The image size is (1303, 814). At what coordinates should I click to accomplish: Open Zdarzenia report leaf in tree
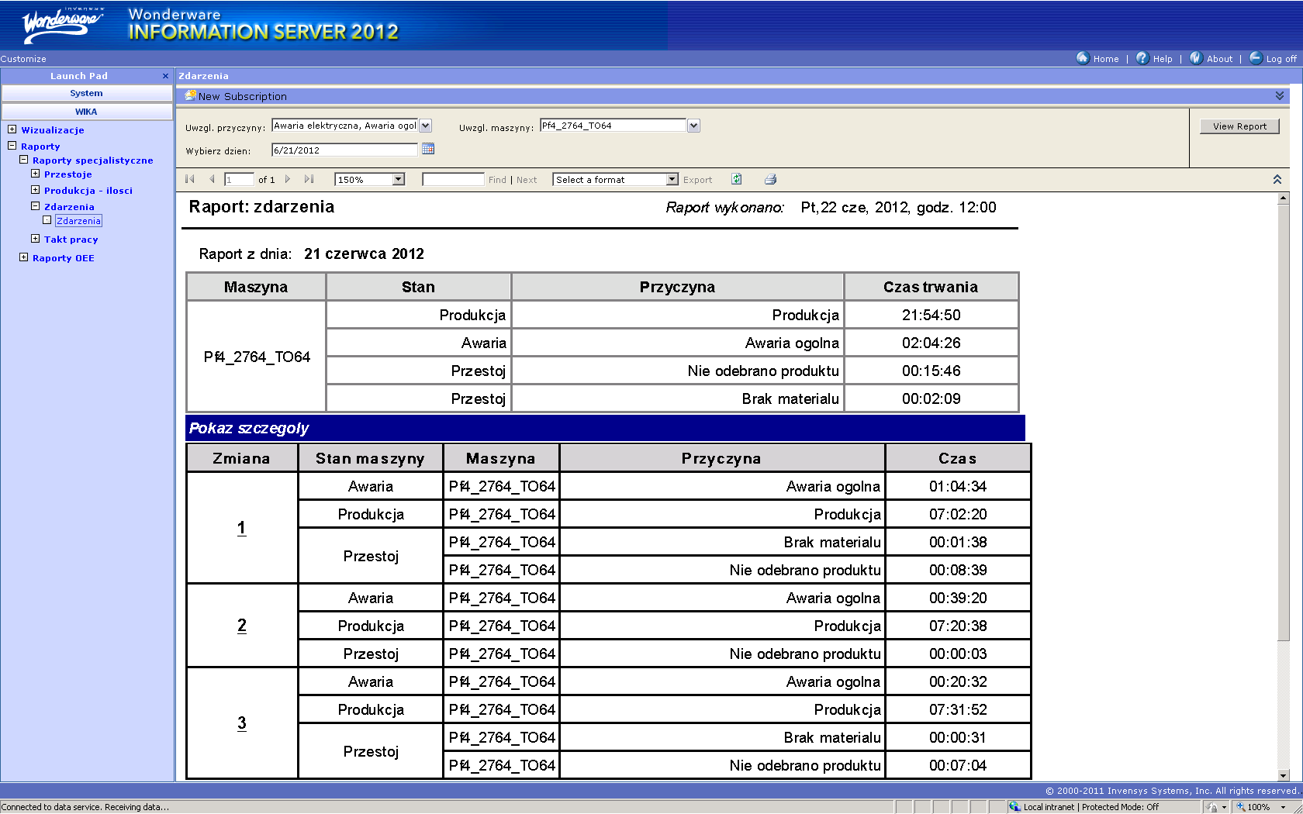(78, 221)
